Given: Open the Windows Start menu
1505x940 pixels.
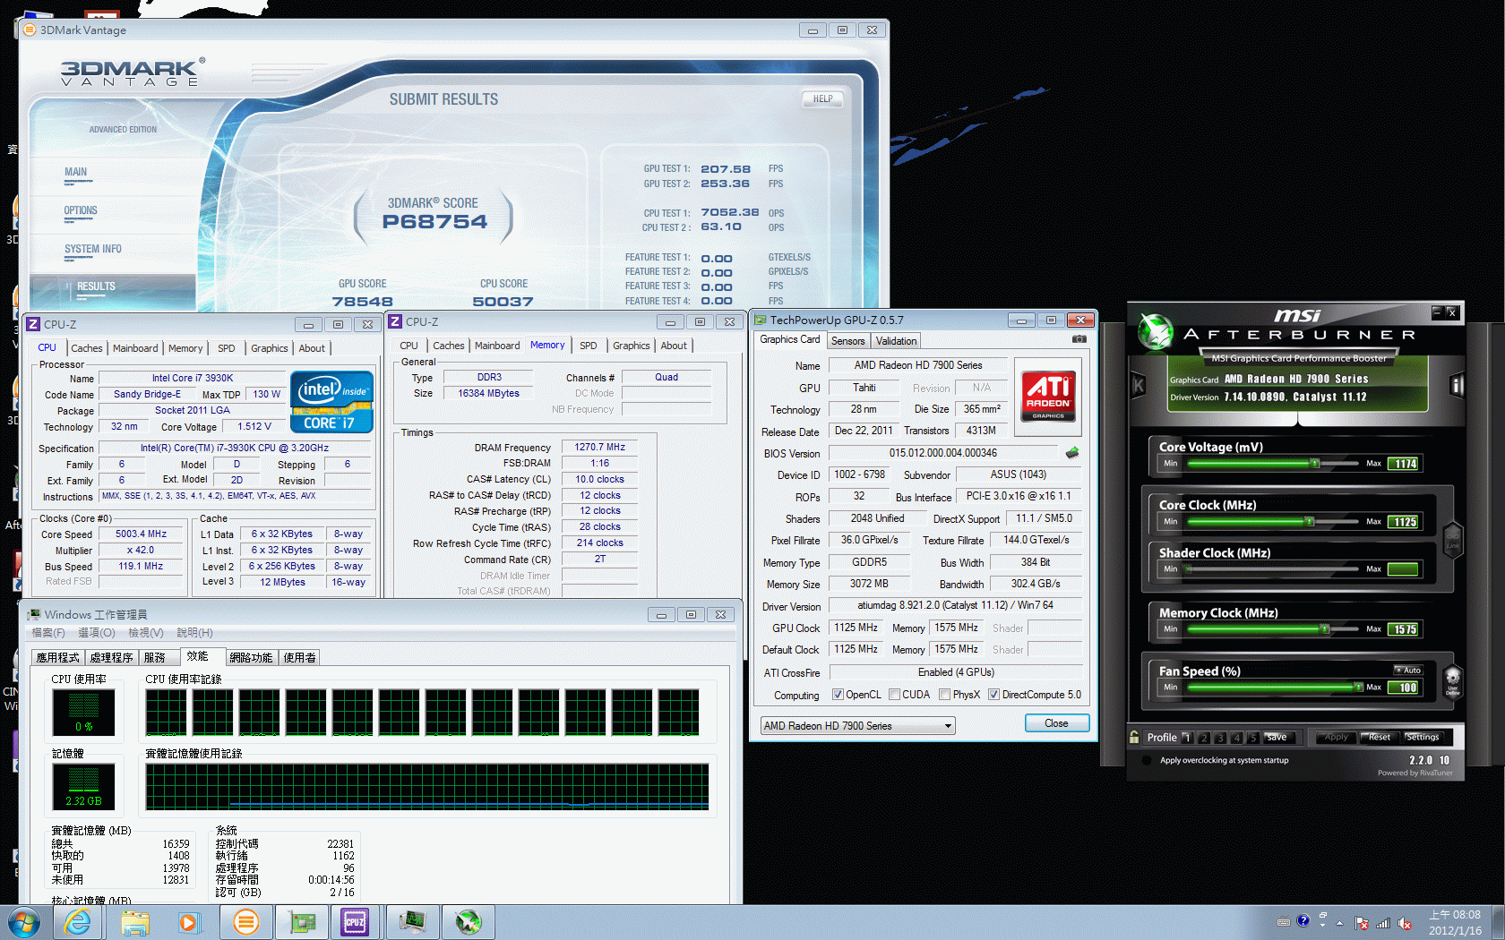Looking at the screenshot, I should click(x=23, y=922).
